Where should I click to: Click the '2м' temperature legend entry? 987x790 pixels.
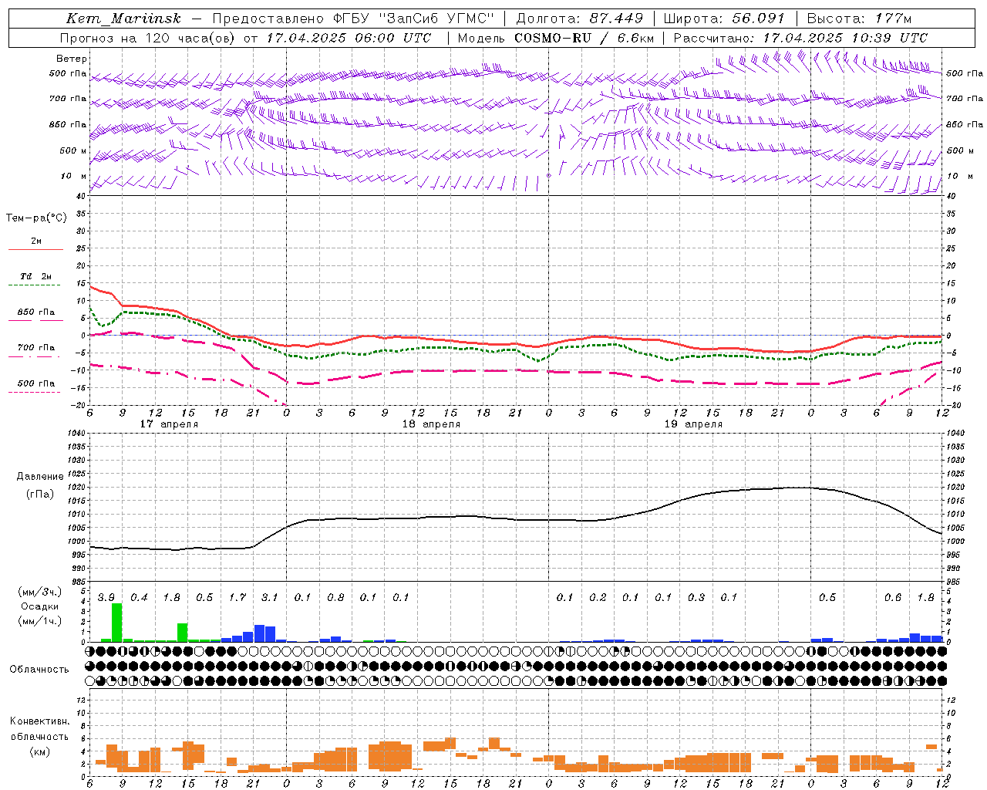point(36,241)
